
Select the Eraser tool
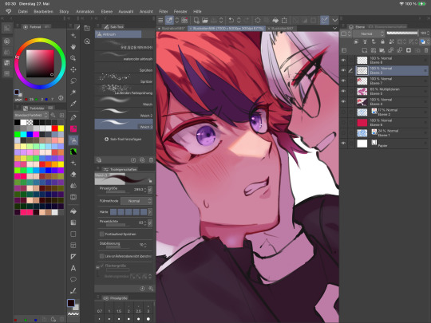[73, 175]
